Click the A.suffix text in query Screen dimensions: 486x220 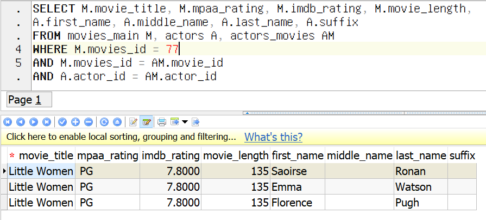click(x=332, y=22)
